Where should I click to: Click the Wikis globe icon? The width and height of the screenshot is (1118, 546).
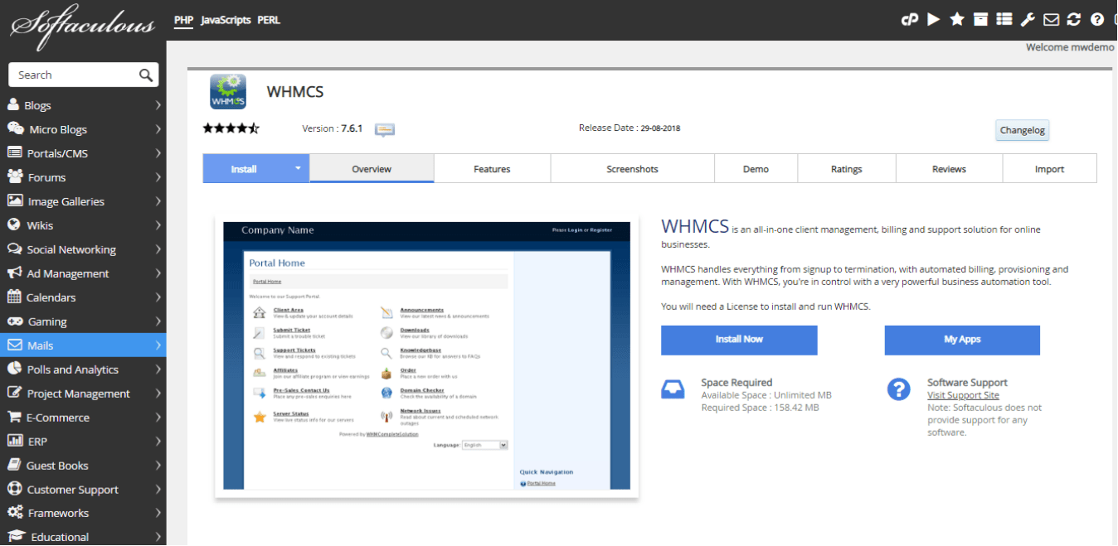coord(13,225)
